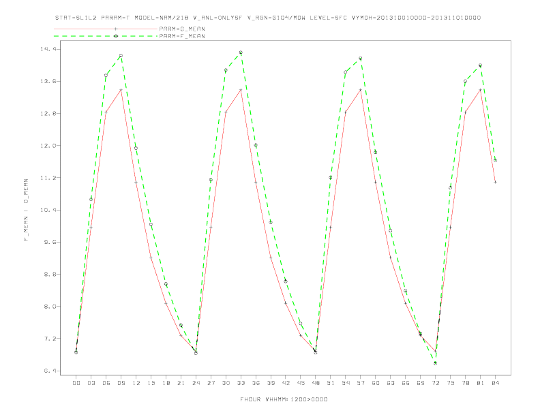Click the F_MEAN circle marker at hour 33 peak
Viewport: 540px width, 417px height.
click(x=241, y=52)
